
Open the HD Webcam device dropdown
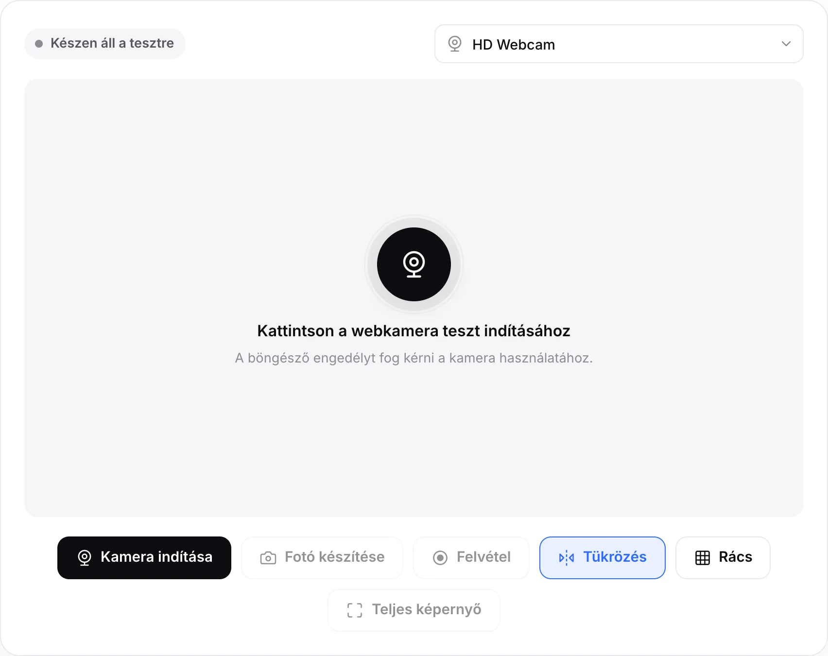pyautogui.click(x=619, y=44)
